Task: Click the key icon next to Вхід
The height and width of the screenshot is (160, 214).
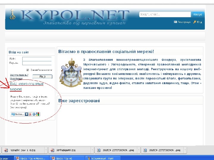Action: coord(195,22)
